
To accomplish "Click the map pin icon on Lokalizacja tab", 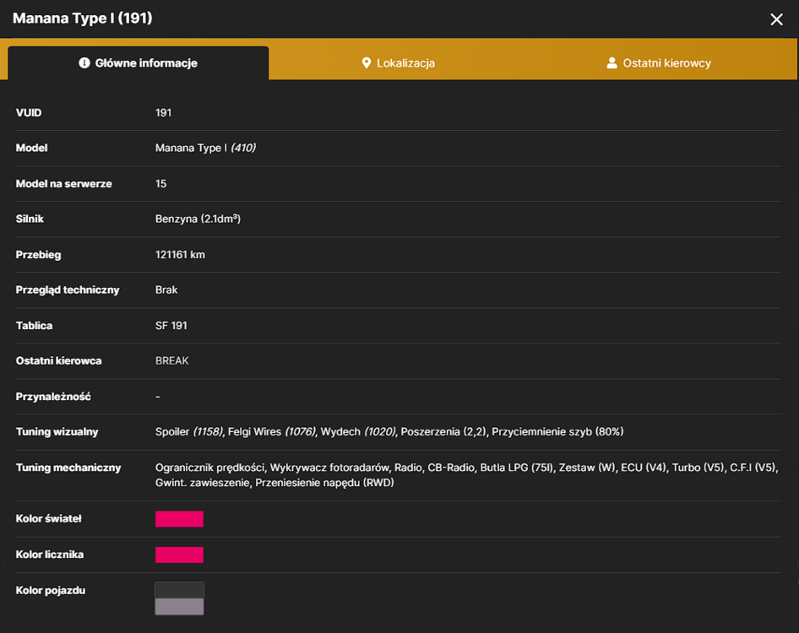I will (366, 63).
